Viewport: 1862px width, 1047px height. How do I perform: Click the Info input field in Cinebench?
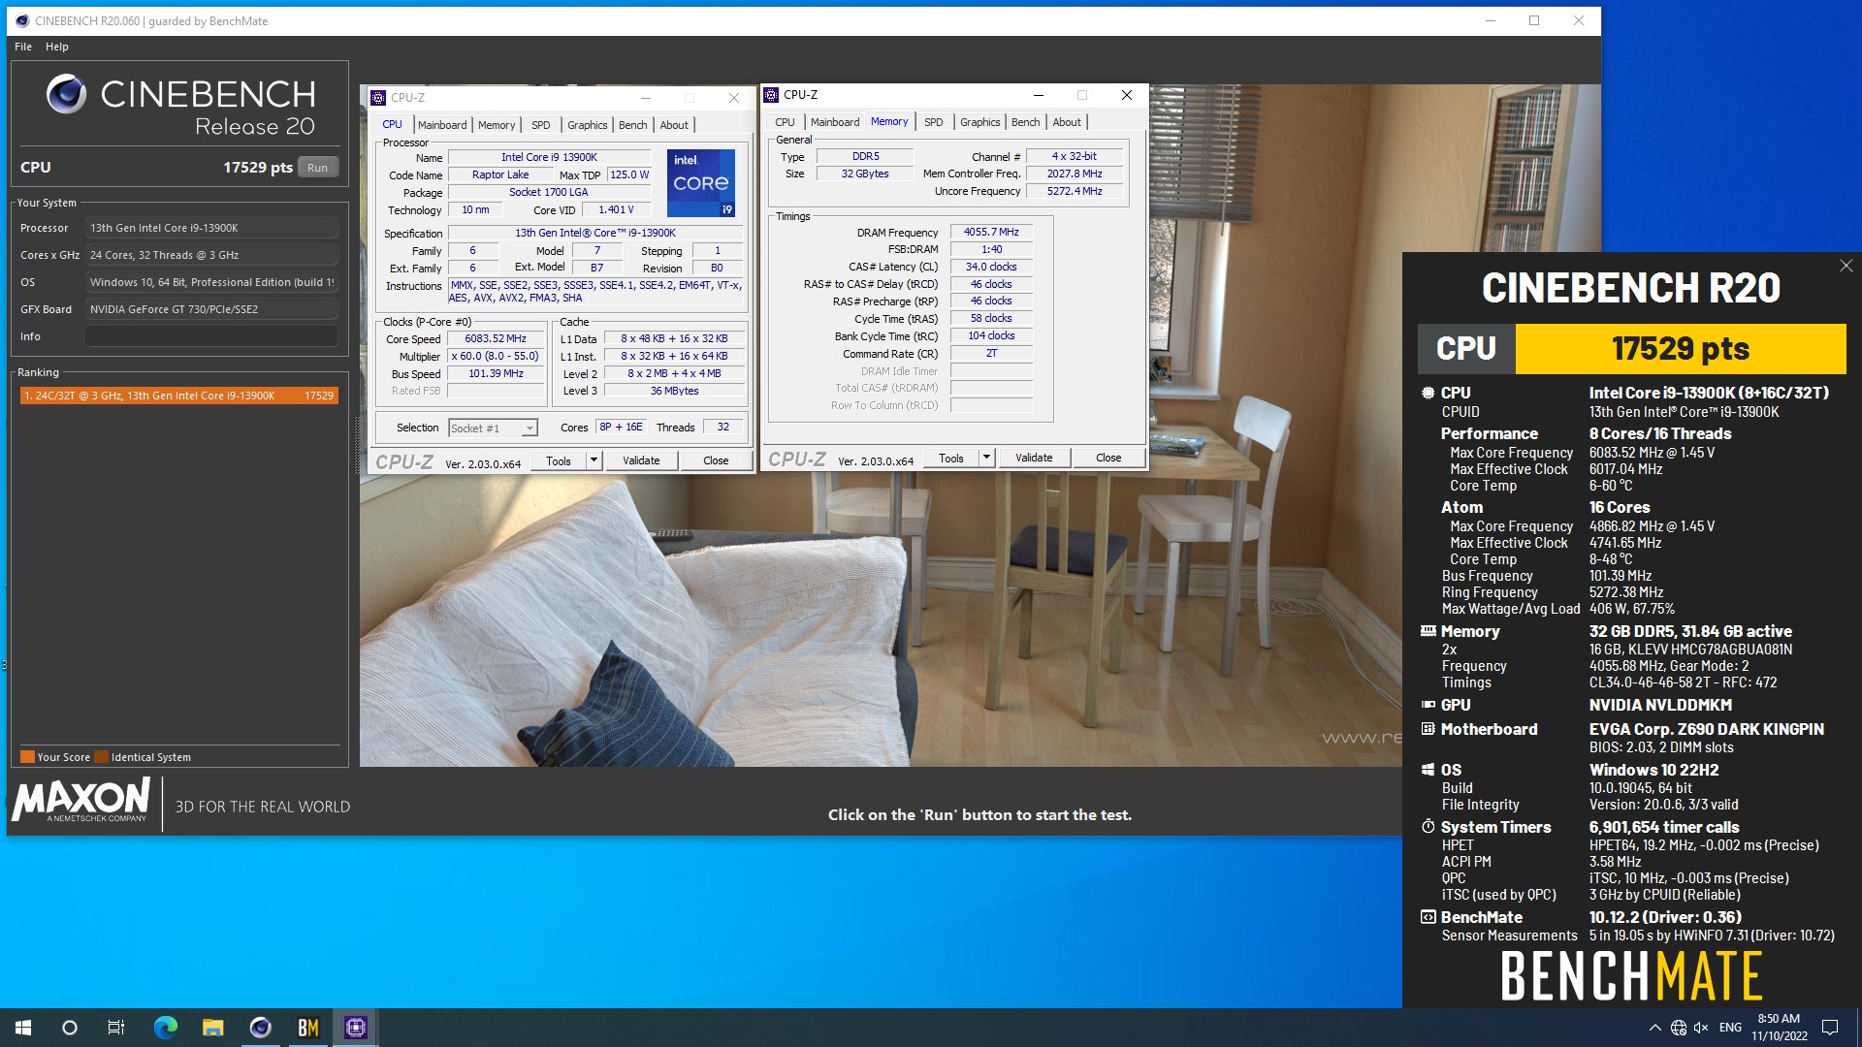point(211,336)
